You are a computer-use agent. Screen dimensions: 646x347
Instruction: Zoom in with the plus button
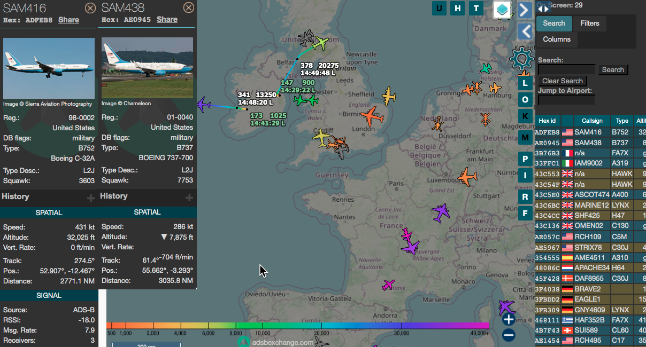pos(509,319)
